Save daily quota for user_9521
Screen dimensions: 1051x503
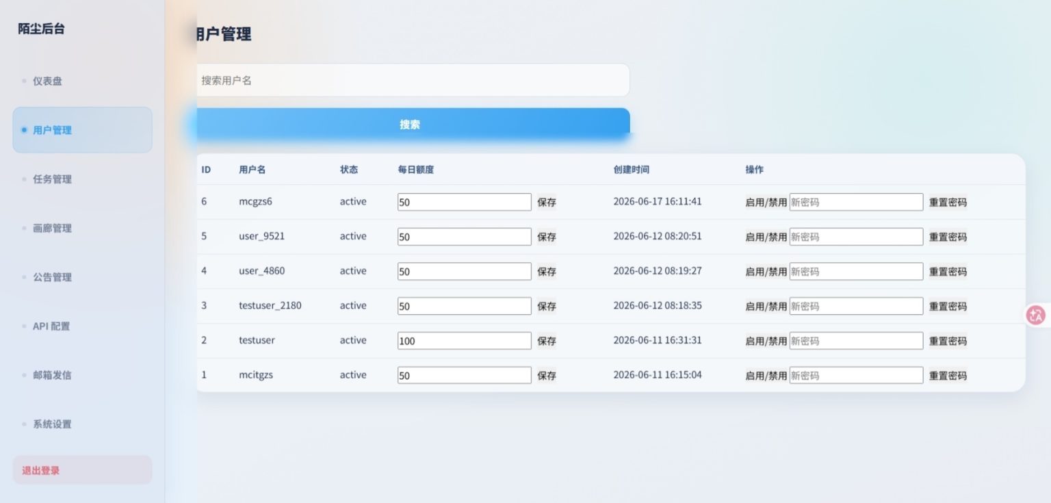point(547,237)
